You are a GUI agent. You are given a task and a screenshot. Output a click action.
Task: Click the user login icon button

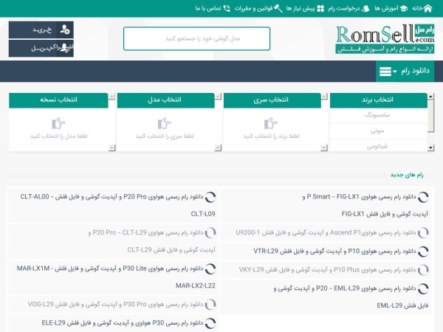(66, 48)
